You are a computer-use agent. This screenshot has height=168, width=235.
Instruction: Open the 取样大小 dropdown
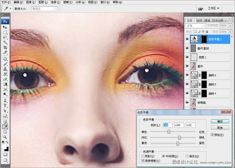(x=44, y=9)
